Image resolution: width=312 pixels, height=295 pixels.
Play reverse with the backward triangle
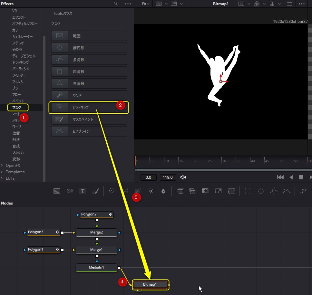[x=291, y=177]
